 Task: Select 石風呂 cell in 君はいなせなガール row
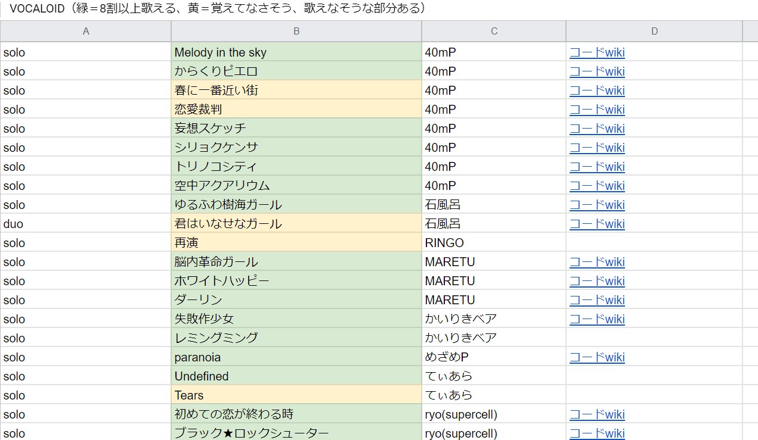click(494, 223)
